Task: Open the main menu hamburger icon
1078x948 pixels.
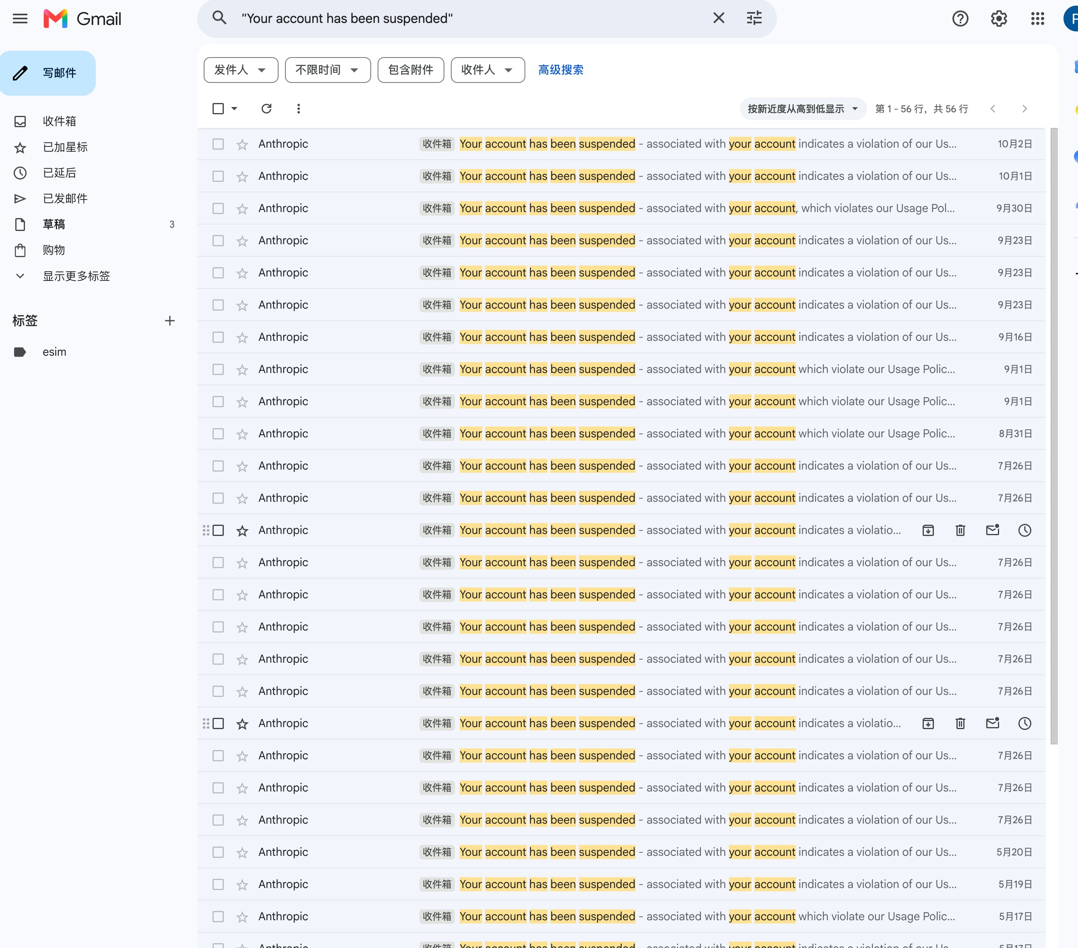Action: pyautogui.click(x=20, y=19)
